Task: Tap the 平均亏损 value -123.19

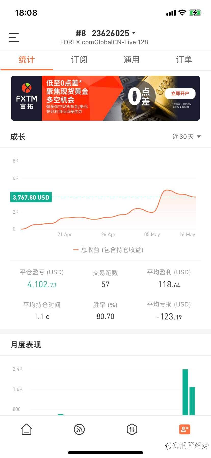Action: coord(169,317)
